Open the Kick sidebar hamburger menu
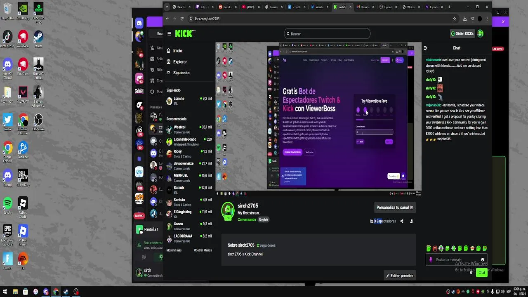The image size is (528, 297). click(169, 34)
